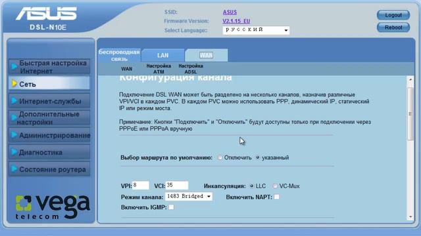Click the VPI input field
Image resolution: width=421 pixels, height=236 pixels.
click(141, 185)
